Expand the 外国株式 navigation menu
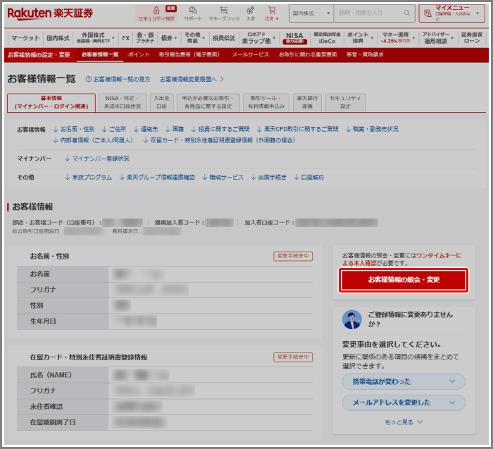The width and height of the screenshot is (493, 449). tap(95, 38)
